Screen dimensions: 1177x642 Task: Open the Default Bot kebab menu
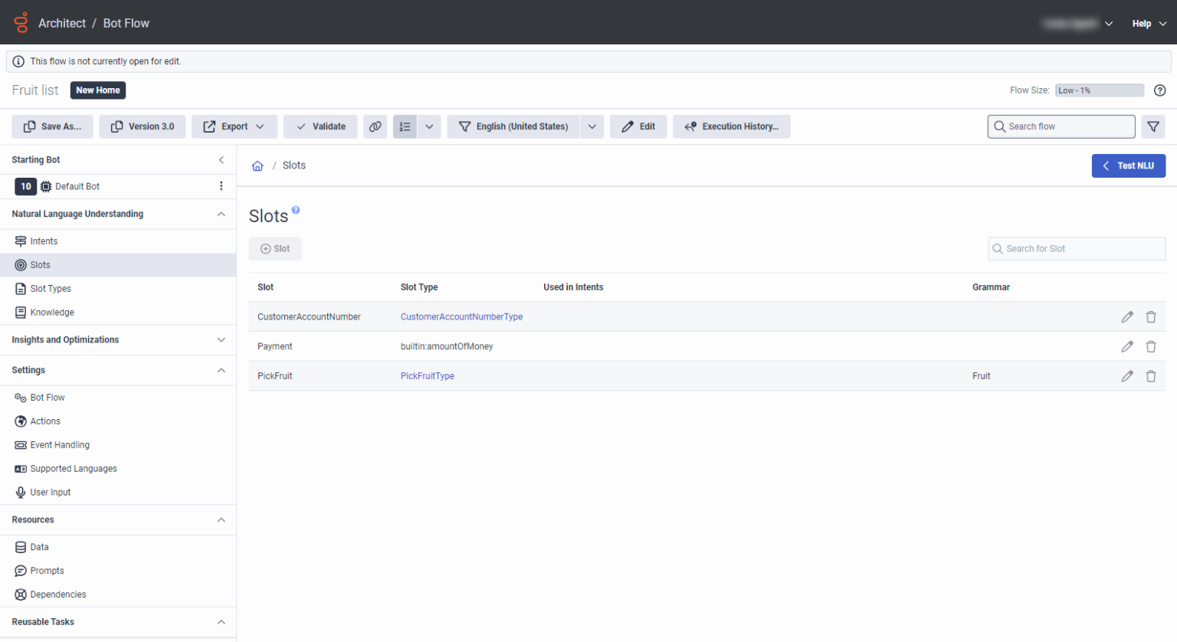click(x=221, y=186)
